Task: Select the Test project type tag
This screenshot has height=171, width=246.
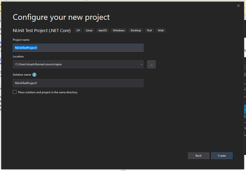Action: pyautogui.click(x=149, y=31)
